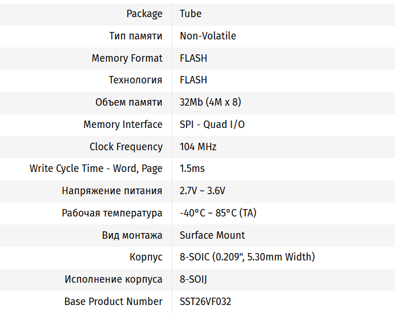Image resolution: width=395 pixels, height=321 pixels.
Task: Click the 'Tube' package value
Action: coord(191,14)
